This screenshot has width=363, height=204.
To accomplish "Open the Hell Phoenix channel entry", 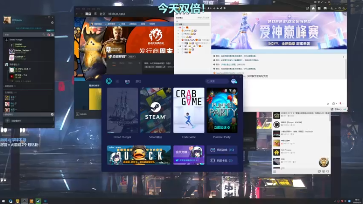I will [301, 152].
